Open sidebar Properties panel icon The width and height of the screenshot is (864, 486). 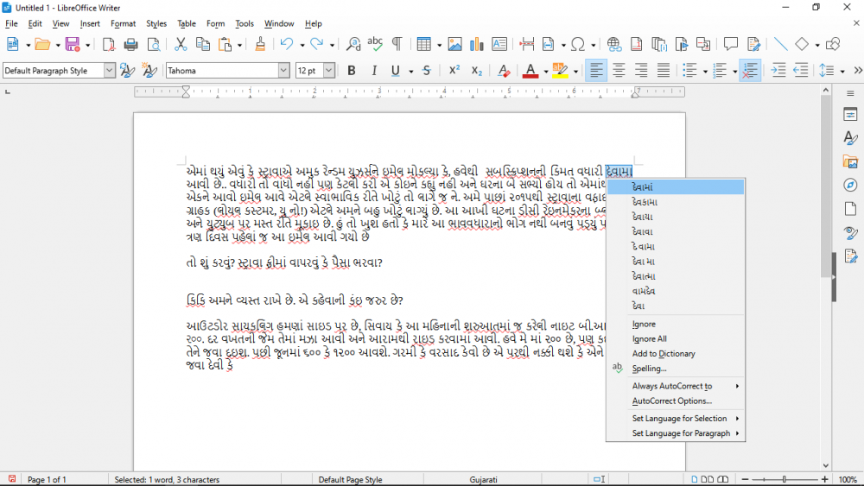click(850, 115)
